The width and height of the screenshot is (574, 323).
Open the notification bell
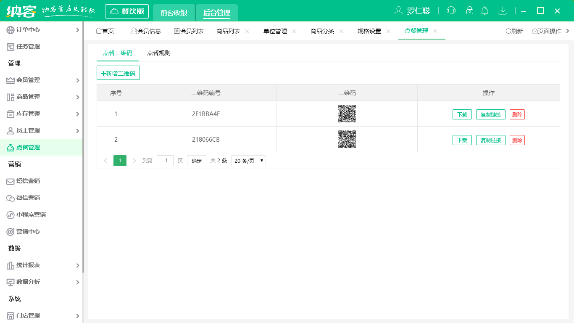point(484,11)
